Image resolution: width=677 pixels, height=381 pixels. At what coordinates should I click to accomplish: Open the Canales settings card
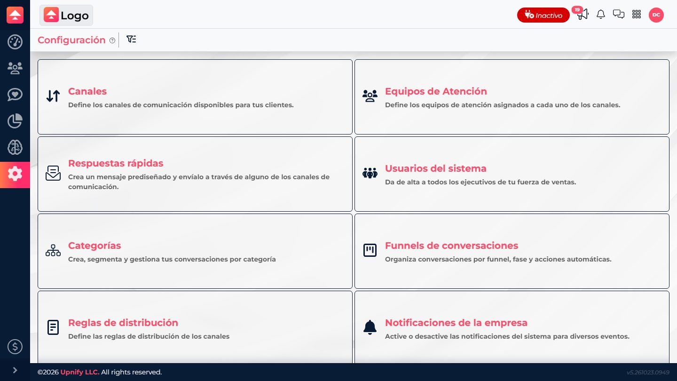pyautogui.click(x=195, y=97)
